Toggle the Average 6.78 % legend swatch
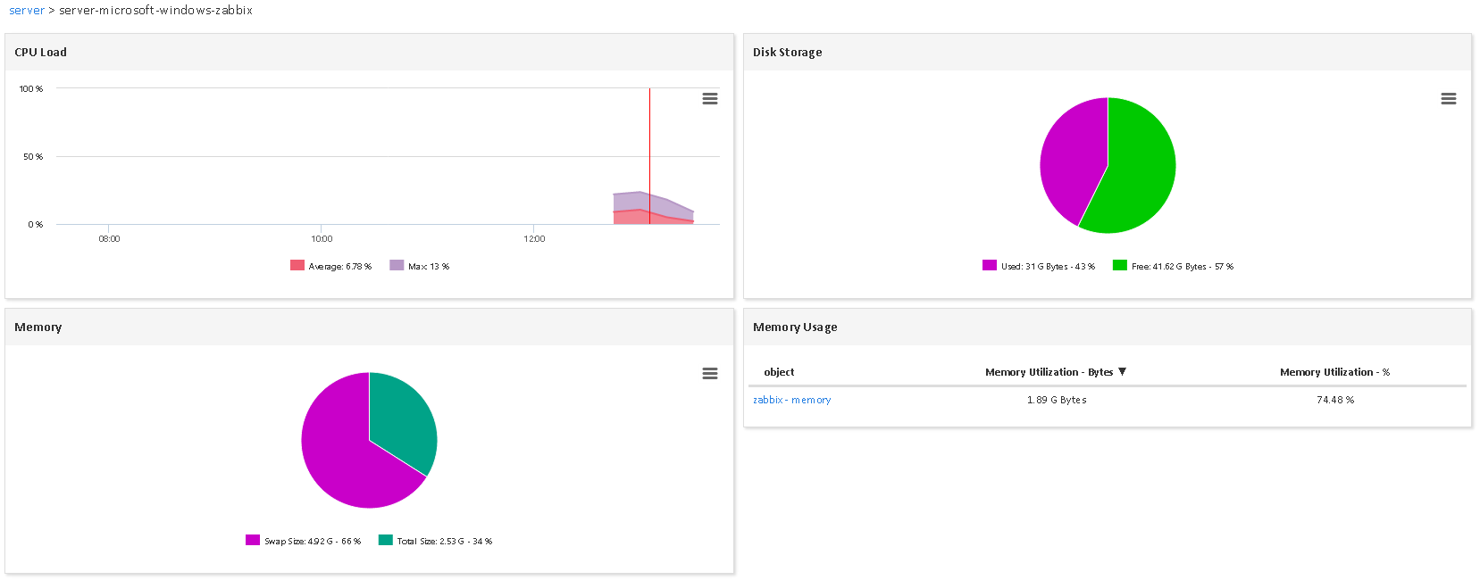The image size is (1480, 580). click(x=297, y=265)
